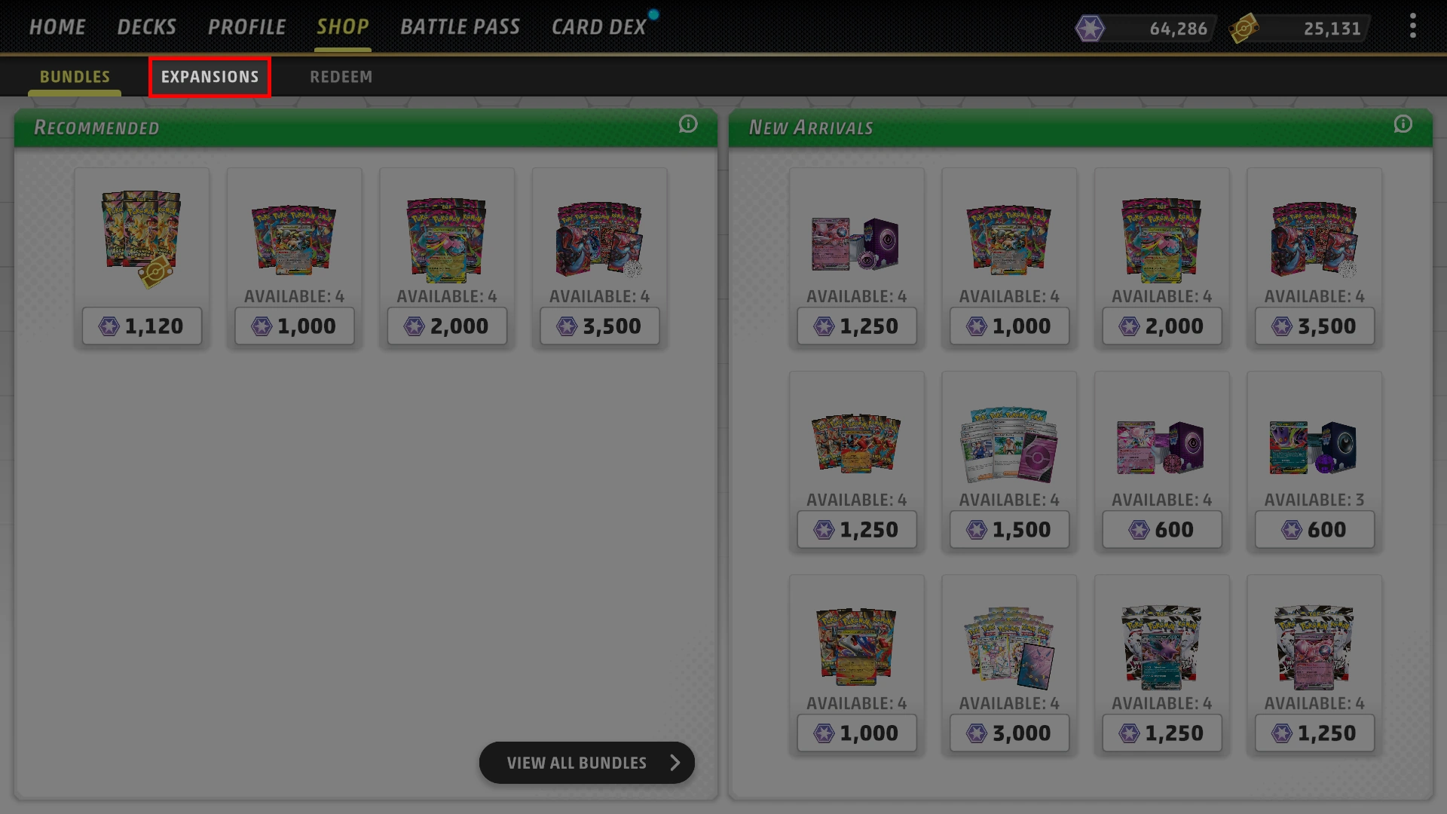Screen dimensions: 1447x814
Task: Open the Card Dex menu
Action: pyautogui.click(x=599, y=27)
